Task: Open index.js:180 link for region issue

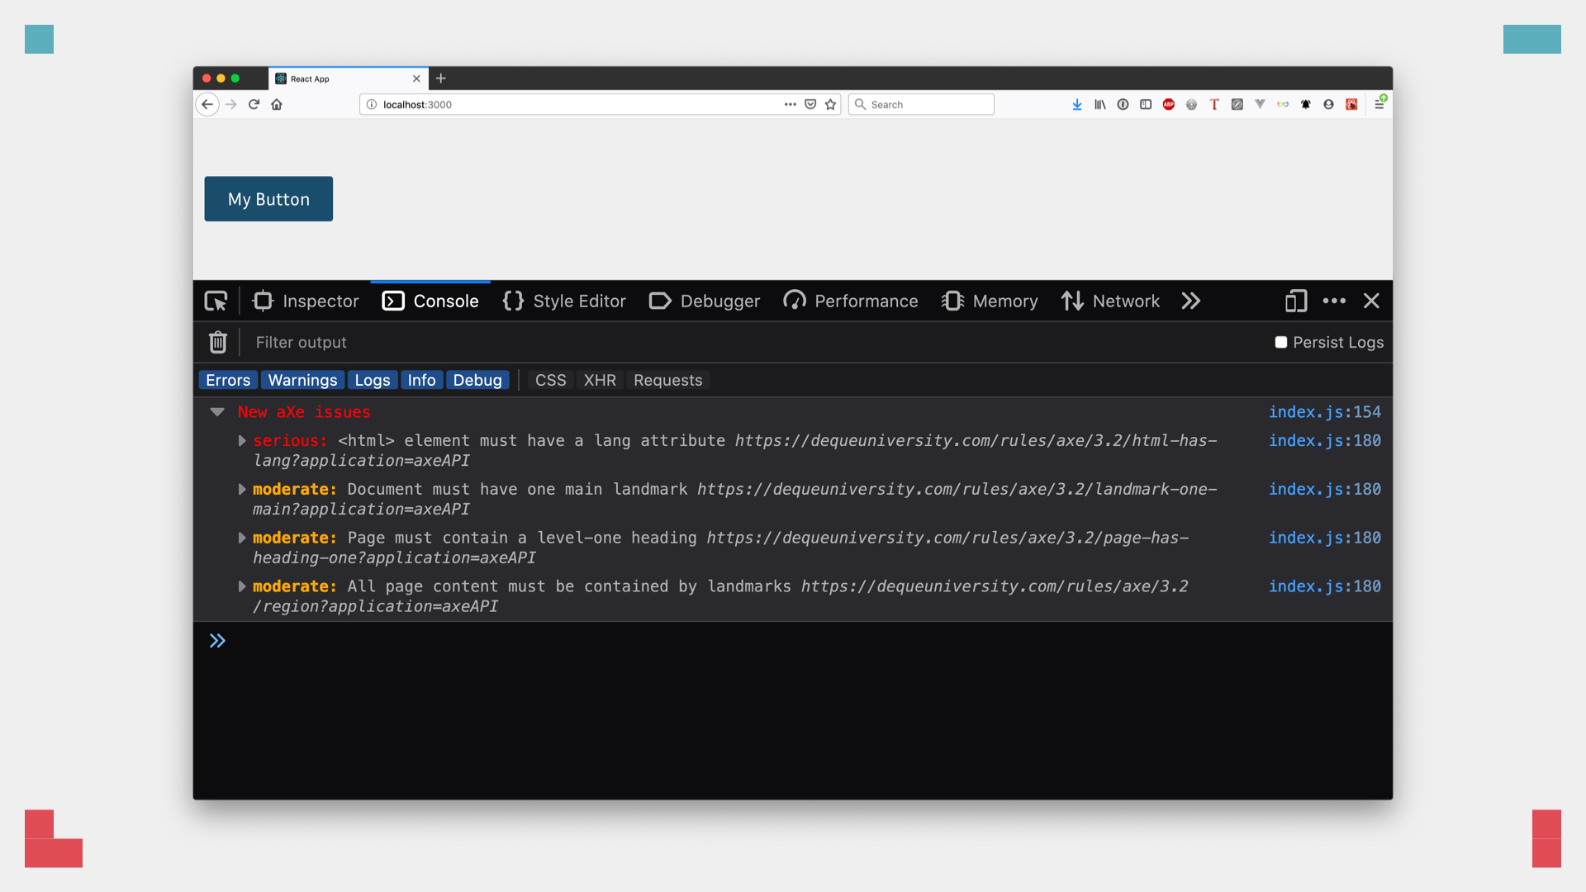Action: [1325, 586]
